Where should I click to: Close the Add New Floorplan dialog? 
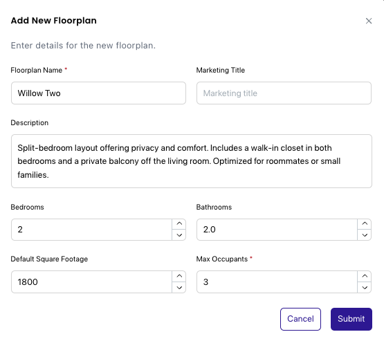click(x=369, y=21)
